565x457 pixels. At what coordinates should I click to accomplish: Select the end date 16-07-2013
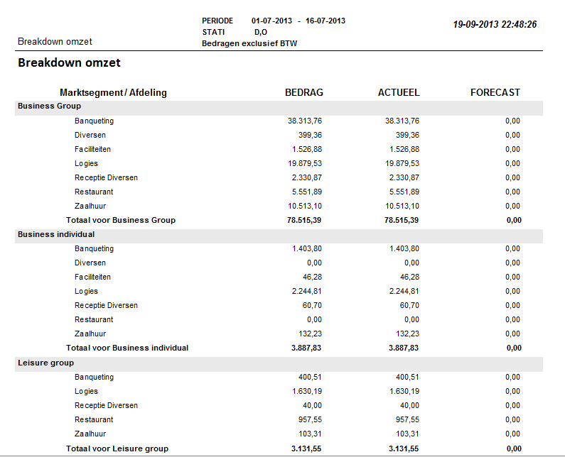pyautogui.click(x=325, y=21)
